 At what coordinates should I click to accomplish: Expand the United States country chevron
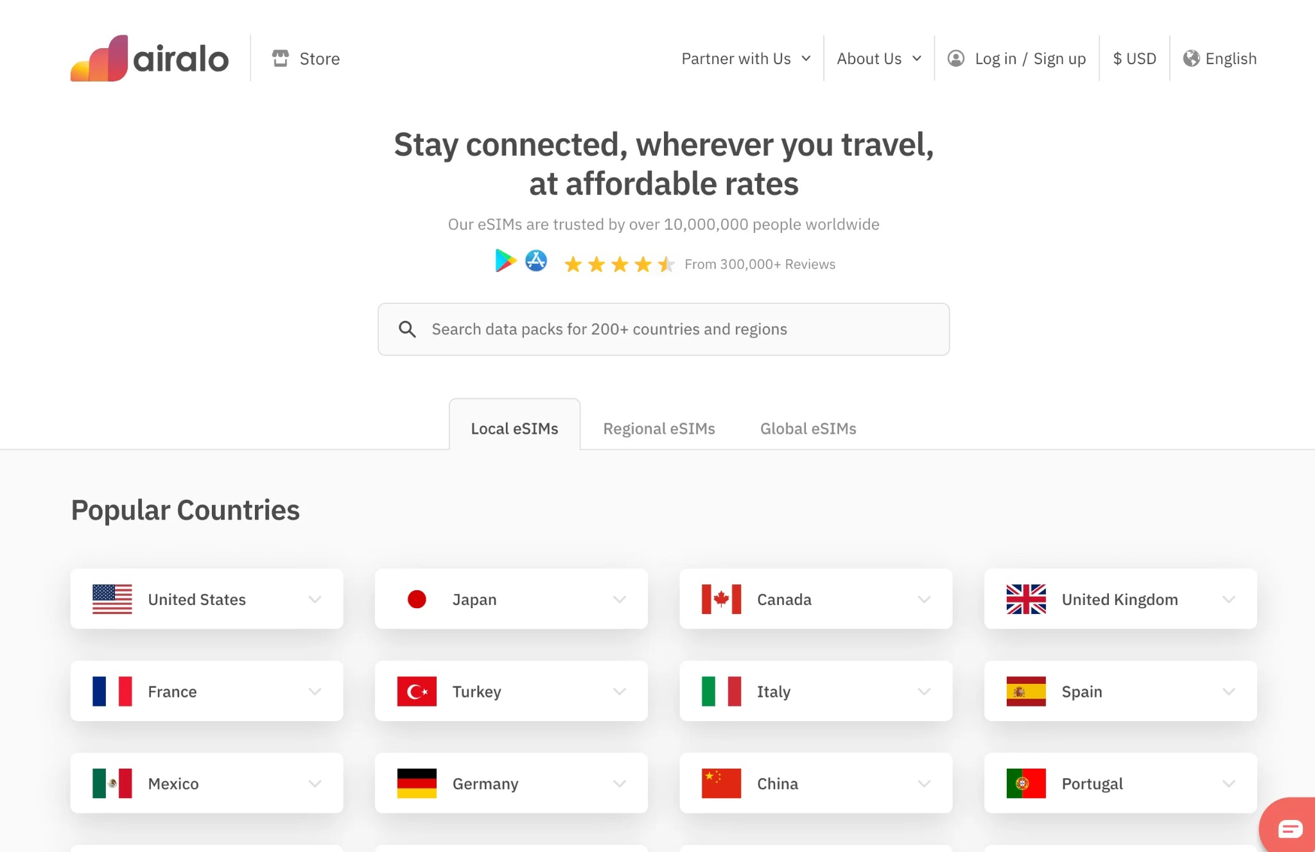(315, 599)
